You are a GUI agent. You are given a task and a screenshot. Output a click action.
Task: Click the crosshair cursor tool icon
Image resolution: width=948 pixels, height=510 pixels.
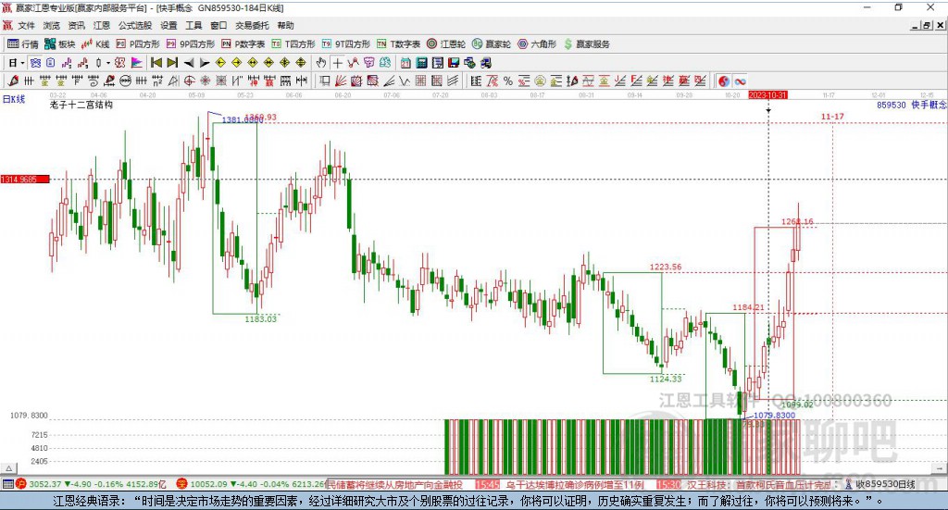(337, 63)
